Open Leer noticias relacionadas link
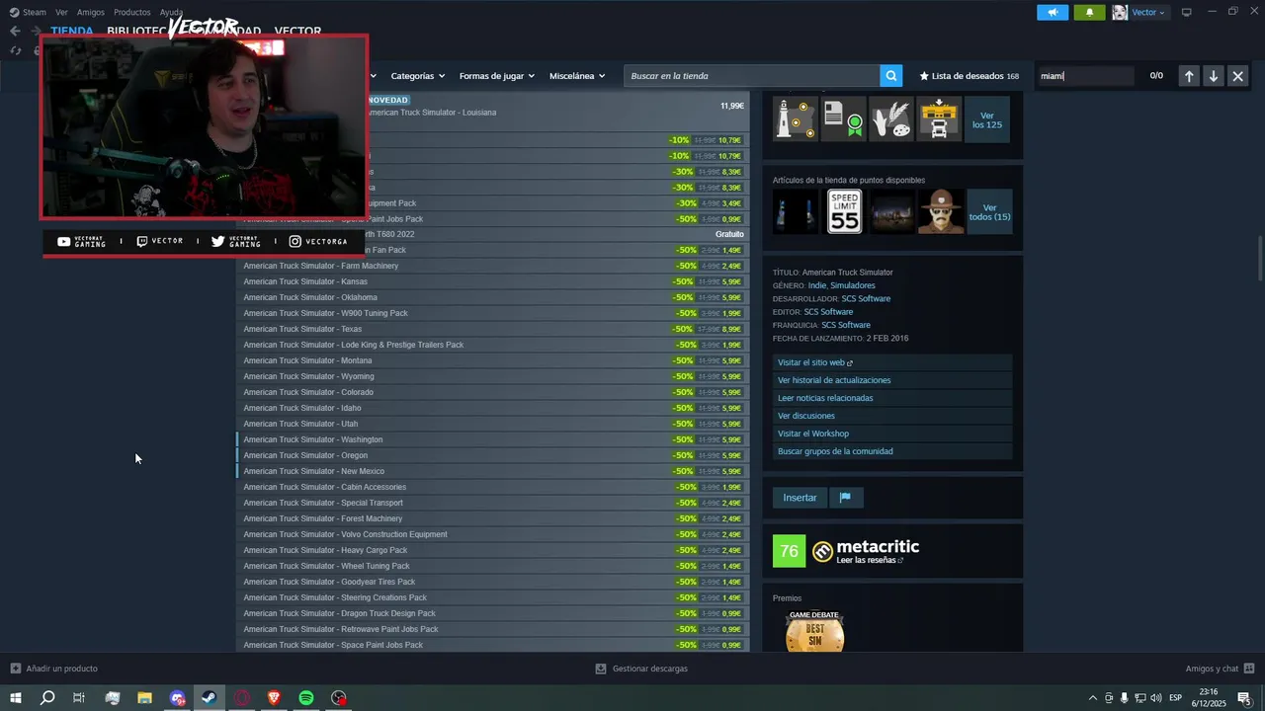The height and width of the screenshot is (711, 1265). (x=892, y=398)
